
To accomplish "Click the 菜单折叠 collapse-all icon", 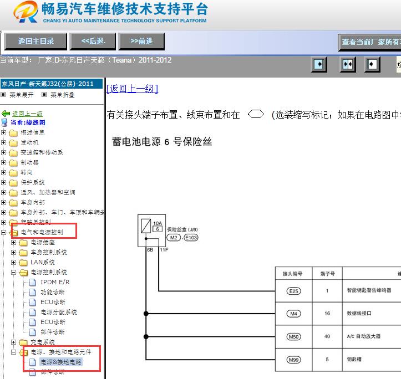I will 44,95.
